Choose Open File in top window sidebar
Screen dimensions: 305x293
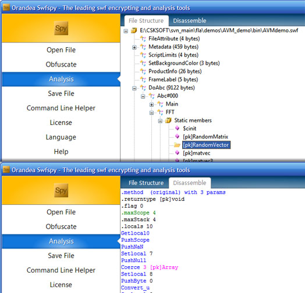pyautogui.click(x=61, y=50)
